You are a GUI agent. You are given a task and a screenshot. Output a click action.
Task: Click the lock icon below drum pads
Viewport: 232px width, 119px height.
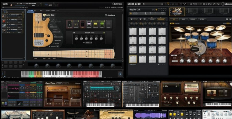click(135, 64)
